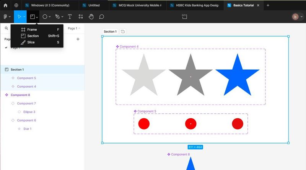This screenshot has width=306, height=170.
Task: Select the Ellipse 3 layer
Action: (x=42, y=112)
